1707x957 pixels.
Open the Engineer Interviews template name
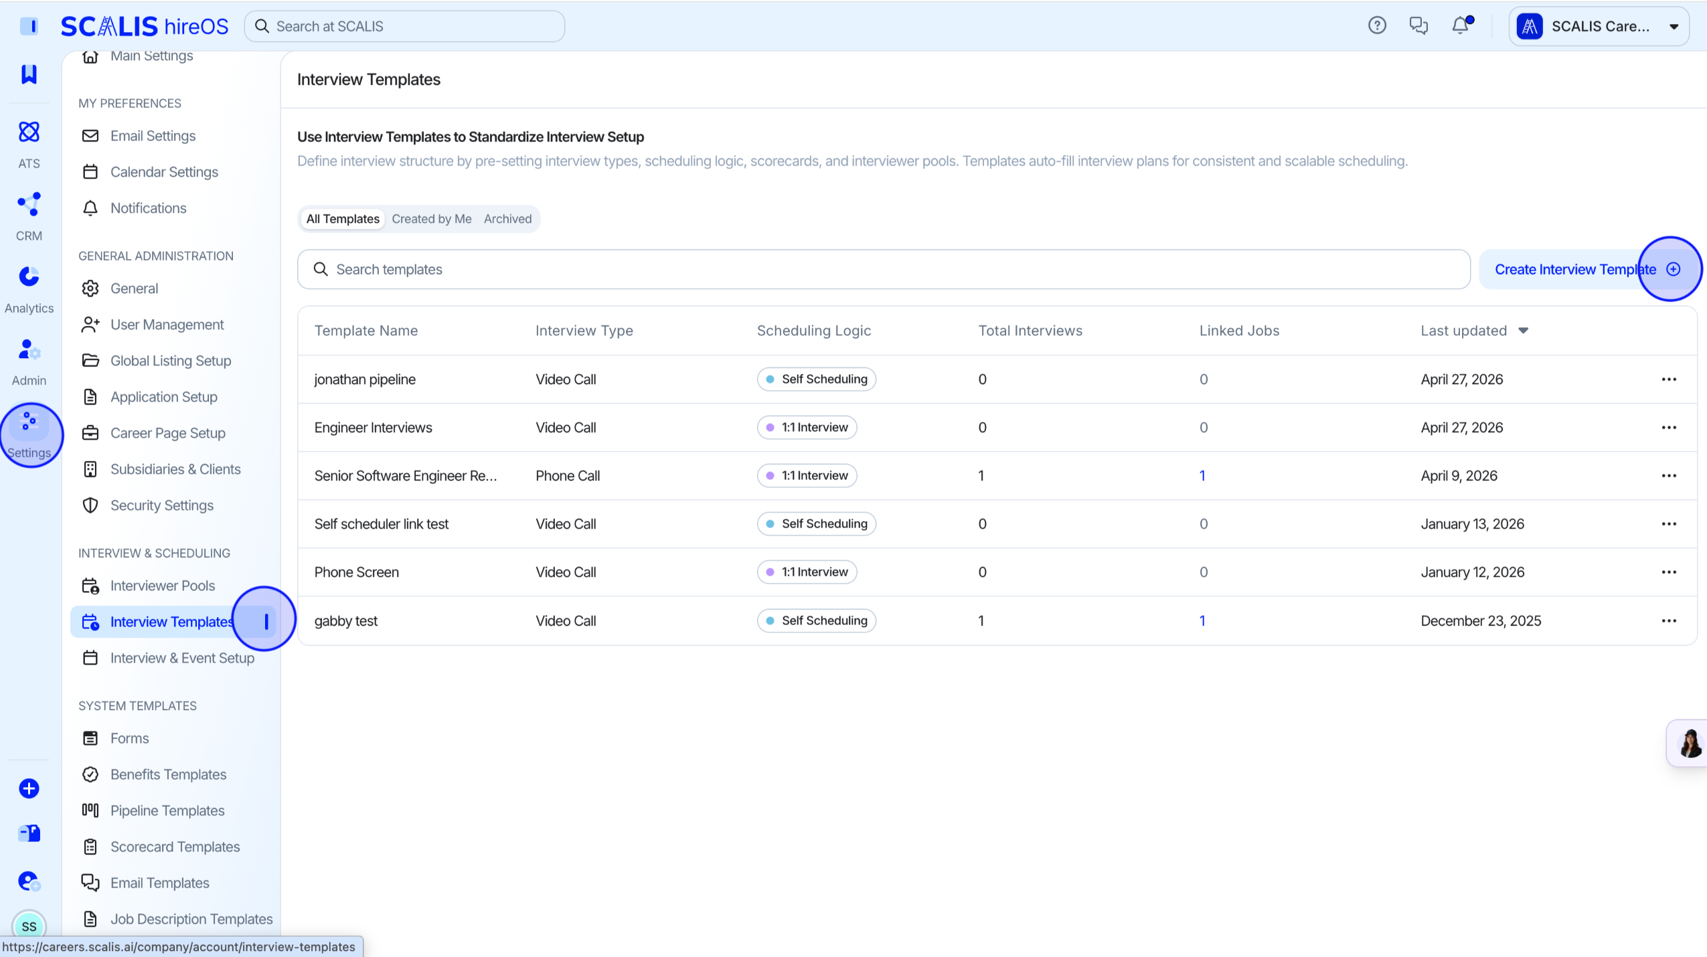click(x=373, y=428)
